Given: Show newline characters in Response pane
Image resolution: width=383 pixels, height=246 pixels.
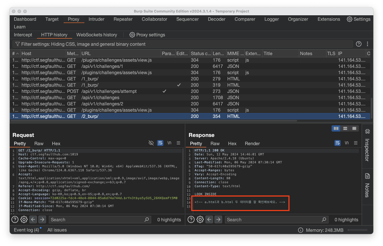Looking at the screenshot, I should (347, 143).
